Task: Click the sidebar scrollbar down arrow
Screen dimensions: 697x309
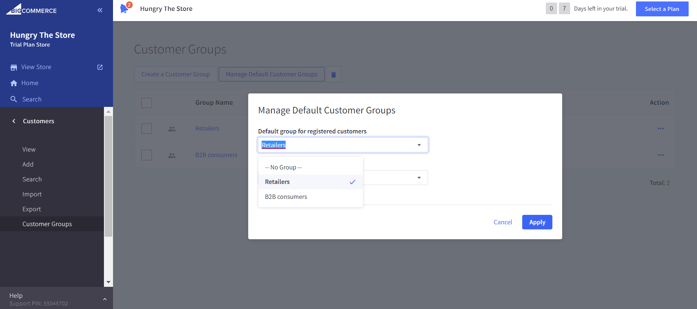Action: [x=108, y=282]
